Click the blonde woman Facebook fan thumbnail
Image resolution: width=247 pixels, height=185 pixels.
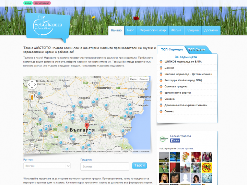point(164,178)
